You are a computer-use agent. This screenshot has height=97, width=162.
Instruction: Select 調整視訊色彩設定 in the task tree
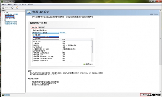click(x=11, y=22)
